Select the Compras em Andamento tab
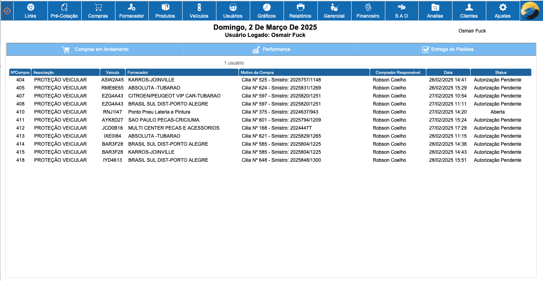This screenshot has width=543, height=281. coord(95,49)
